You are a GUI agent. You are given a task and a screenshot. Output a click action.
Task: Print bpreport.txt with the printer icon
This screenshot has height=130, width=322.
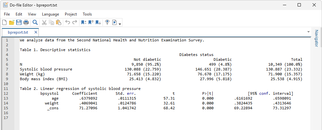(26, 22)
